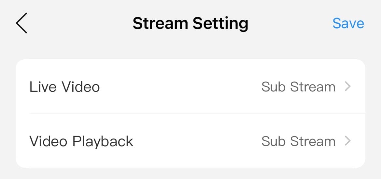Expand Live Video stream choices
The image size is (381, 179).
pos(190,86)
